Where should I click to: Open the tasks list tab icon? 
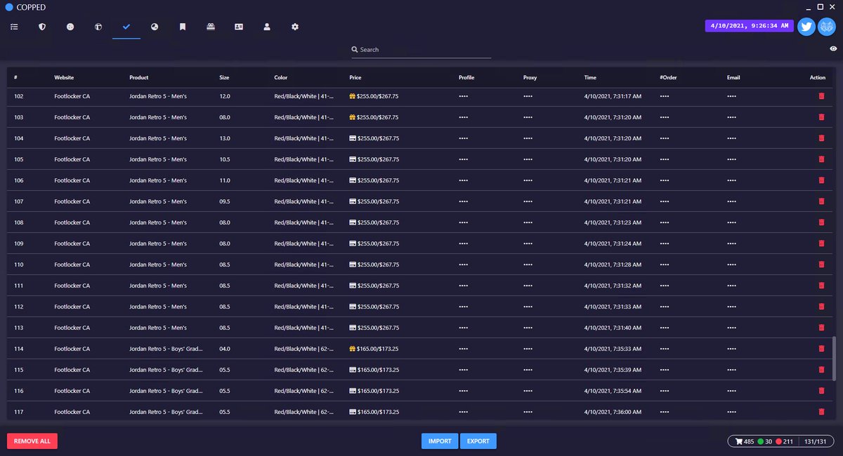click(14, 27)
